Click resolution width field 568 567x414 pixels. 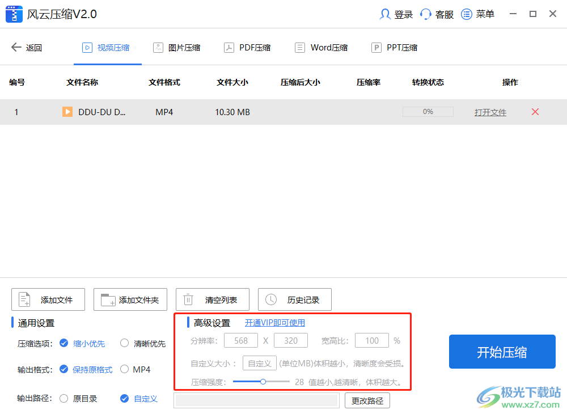click(241, 341)
